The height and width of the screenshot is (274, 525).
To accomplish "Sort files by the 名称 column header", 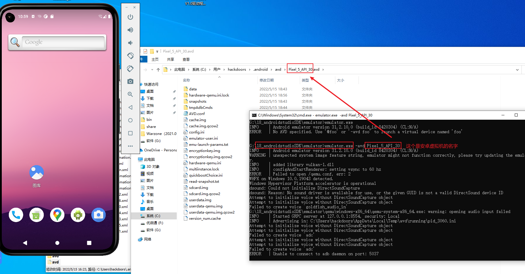I will 186,80.
